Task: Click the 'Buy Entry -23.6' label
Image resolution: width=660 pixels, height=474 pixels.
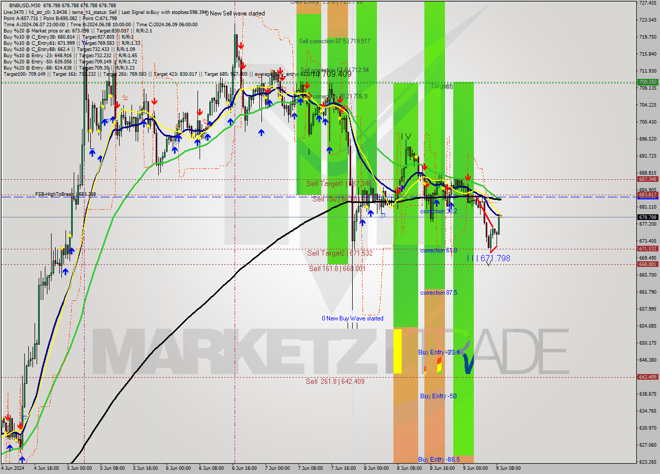Action: click(439, 352)
